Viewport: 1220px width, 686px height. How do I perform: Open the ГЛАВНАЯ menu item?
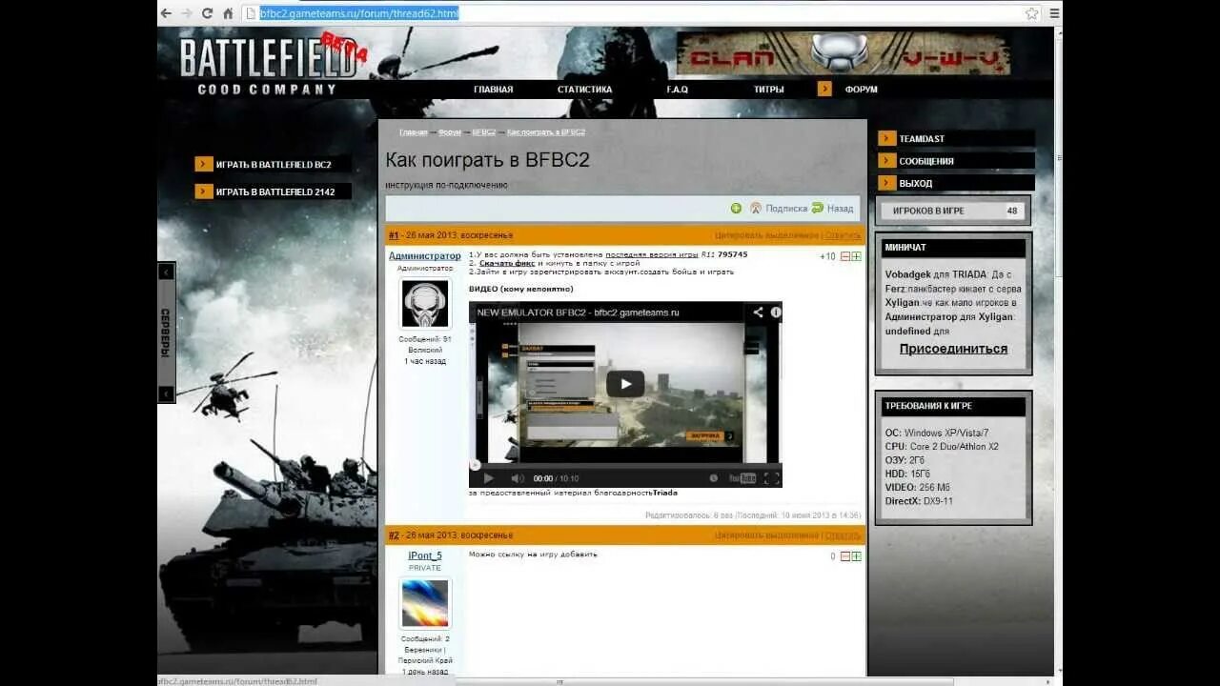493,90
